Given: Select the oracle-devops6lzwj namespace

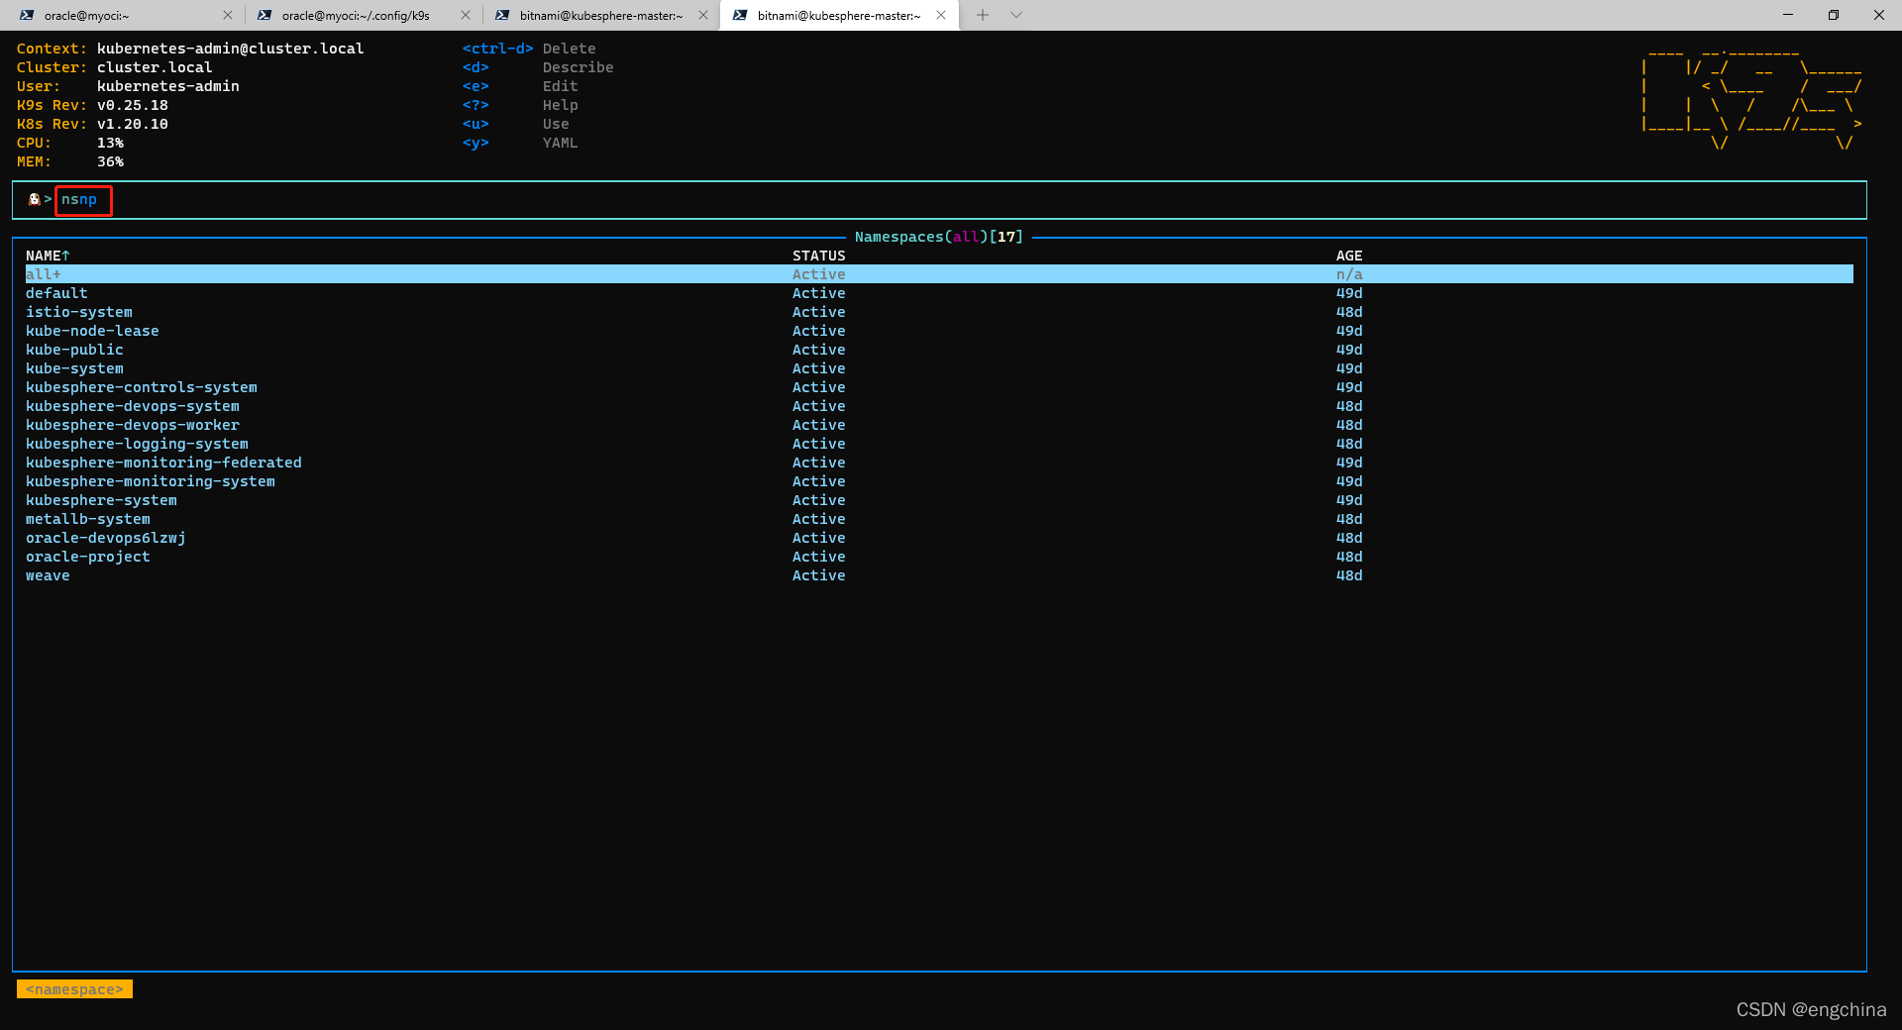Looking at the screenshot, I should click(x=939, y=538).
